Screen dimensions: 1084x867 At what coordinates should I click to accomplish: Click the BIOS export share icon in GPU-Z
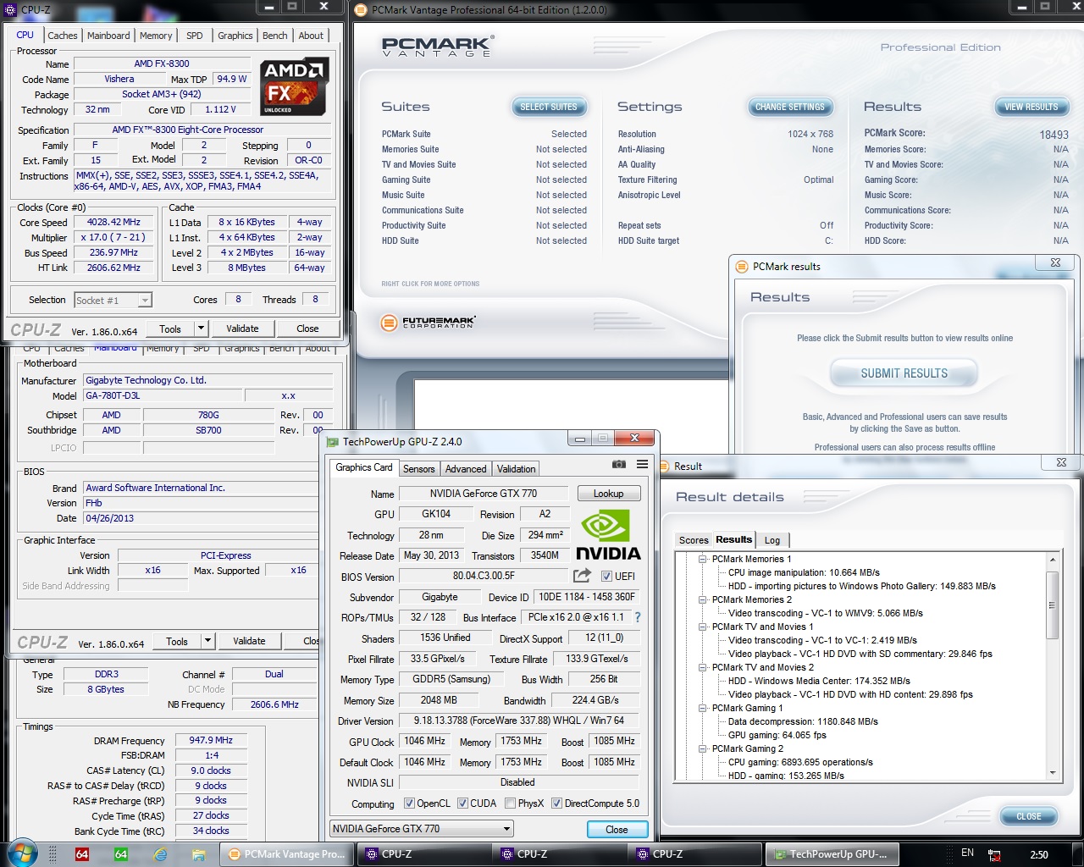pos(582,576)
